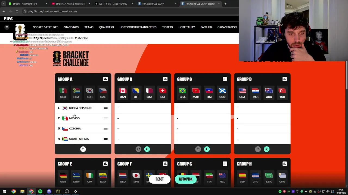Open Chrome tab search dropdown arrow
348x195 pixels.
[4, 4]
